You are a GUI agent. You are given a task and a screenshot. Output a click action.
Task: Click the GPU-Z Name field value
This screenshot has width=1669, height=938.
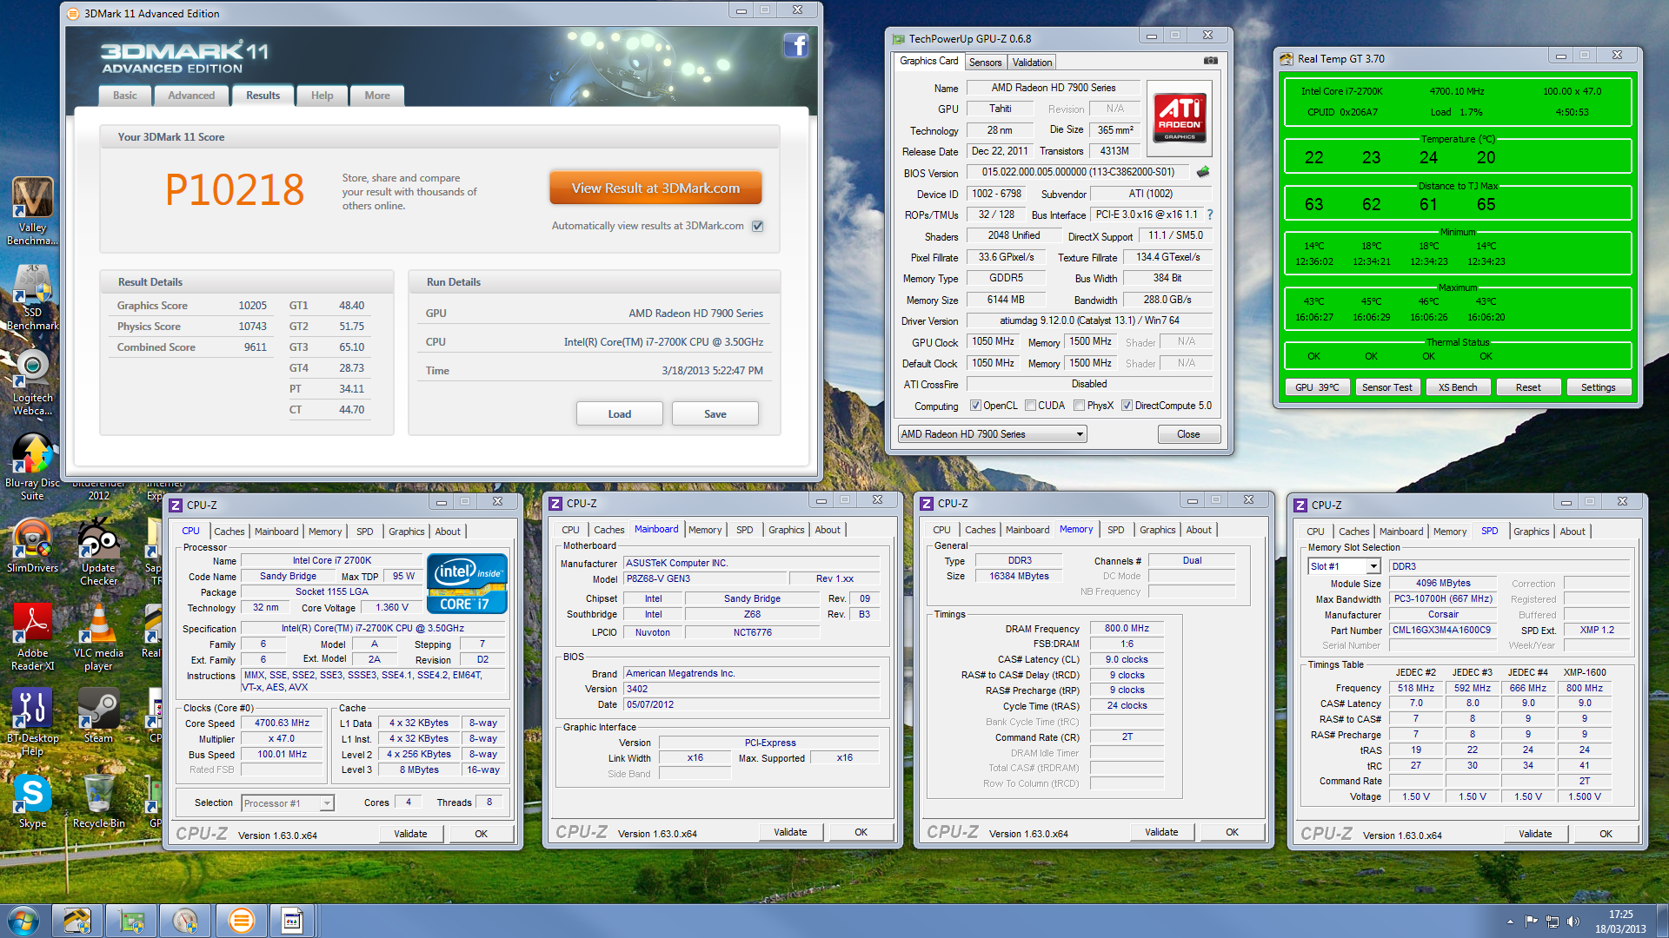pyautogui.click(x=1054, y=88)
